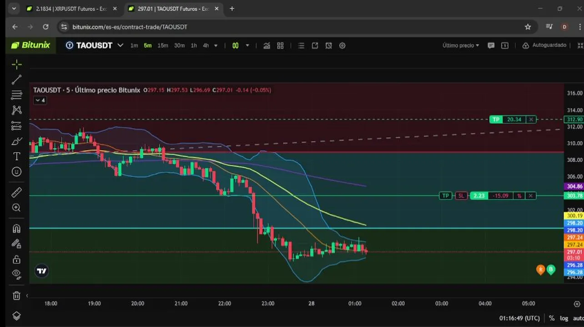Screen dimensions: 584x327
Task: Click the green B buy marker
Action: (x=551, y=269)
